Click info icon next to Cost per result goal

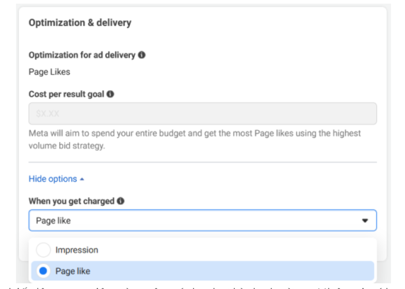110,94
